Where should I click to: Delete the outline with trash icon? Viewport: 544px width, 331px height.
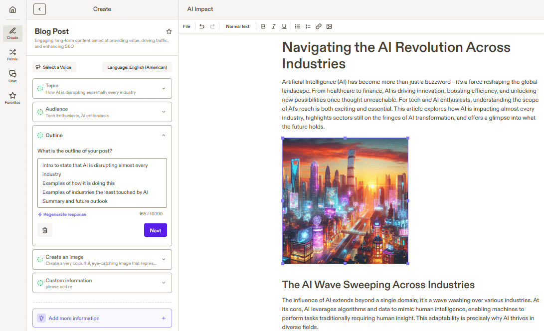(45, 230)
